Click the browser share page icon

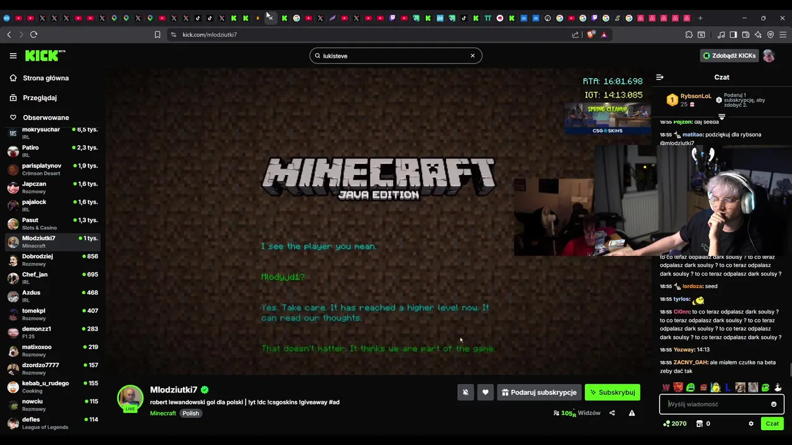pyautogui.click(x=575, y=35)
